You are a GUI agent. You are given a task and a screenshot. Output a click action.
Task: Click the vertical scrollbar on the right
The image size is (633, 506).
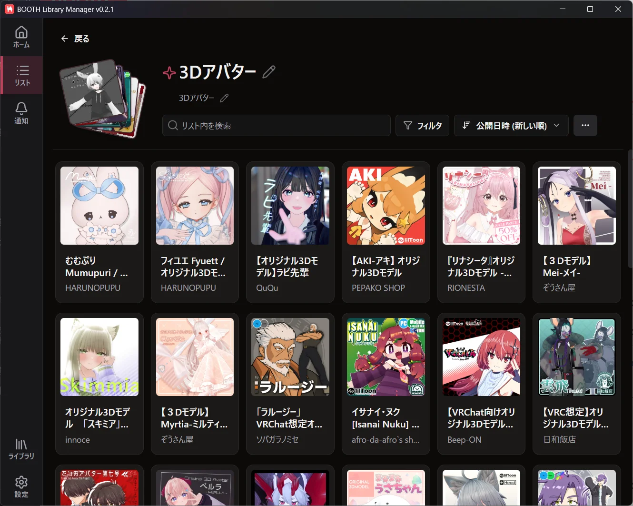coord(630,209)
